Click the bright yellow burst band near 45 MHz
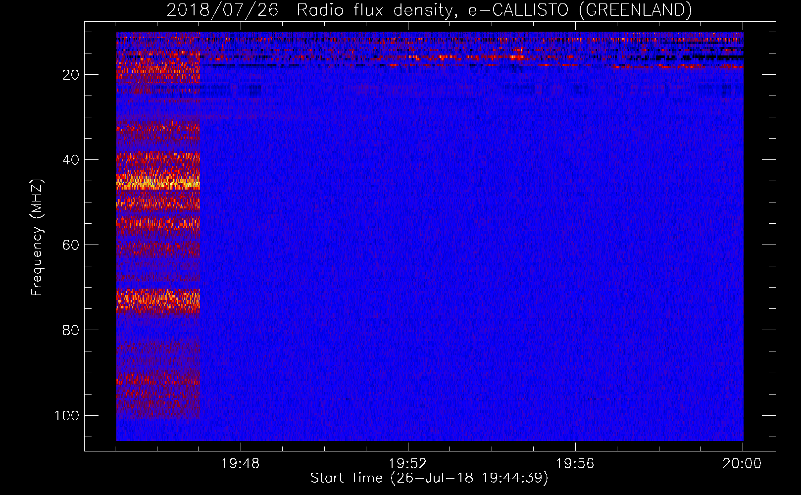This screenshot has height=495, width=801. (x=158, y=183)
